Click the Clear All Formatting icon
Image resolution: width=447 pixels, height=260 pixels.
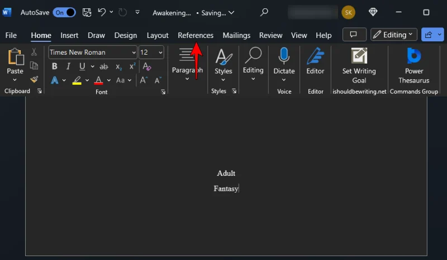click(147, 66)
